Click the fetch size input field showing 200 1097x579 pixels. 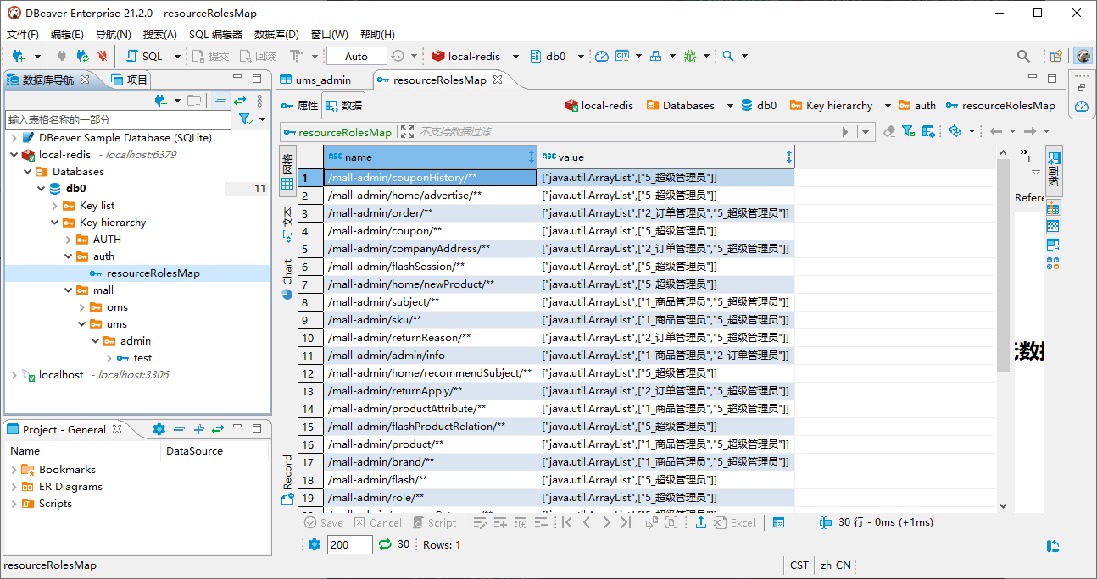(x=349, y=544)
